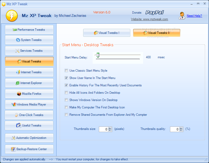Enable Use Classic Start Menu Style
This screenshot has width=209, height=163.
click(x=66, y=70)
